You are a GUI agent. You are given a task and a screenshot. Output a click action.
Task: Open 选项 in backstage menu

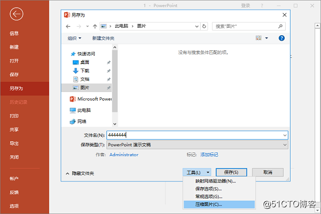(14, 206)
